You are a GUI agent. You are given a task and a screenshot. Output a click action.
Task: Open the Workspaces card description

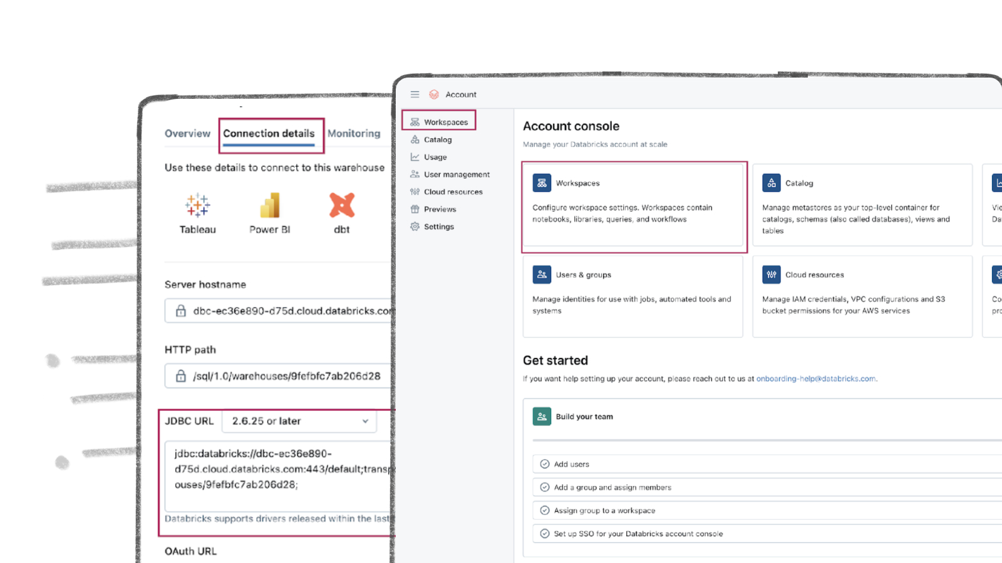pos(622,213)
